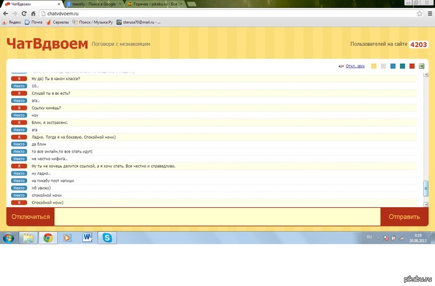This screenshot has width=435, height=286.
Task: Click the browser Back arrow
Action: 5,14
